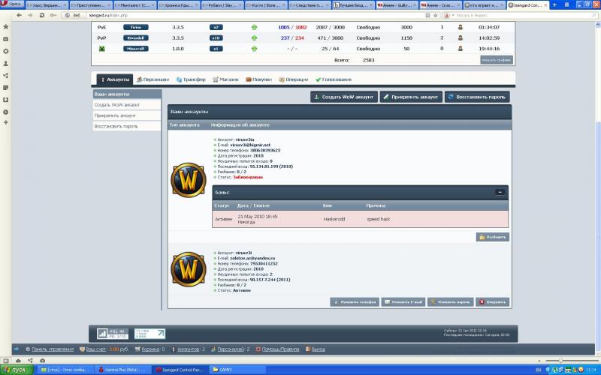The image size is (601, 375).
Task: Open the Opera menu dropdown
Action: [11, 4]
